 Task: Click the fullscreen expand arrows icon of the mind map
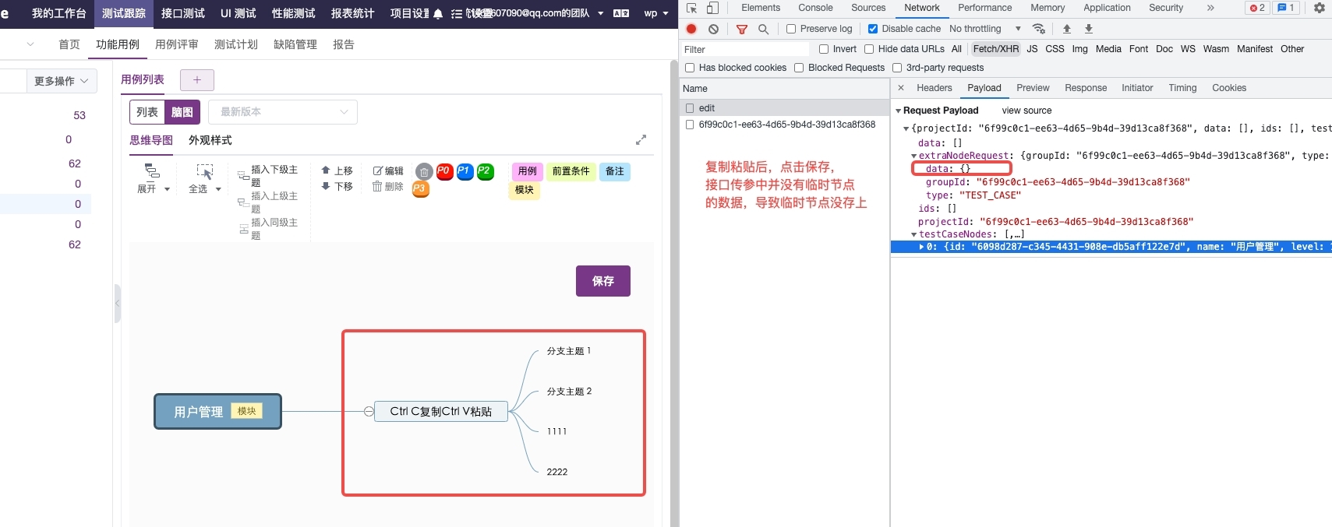pyautogui.click(x=641, y=140)
